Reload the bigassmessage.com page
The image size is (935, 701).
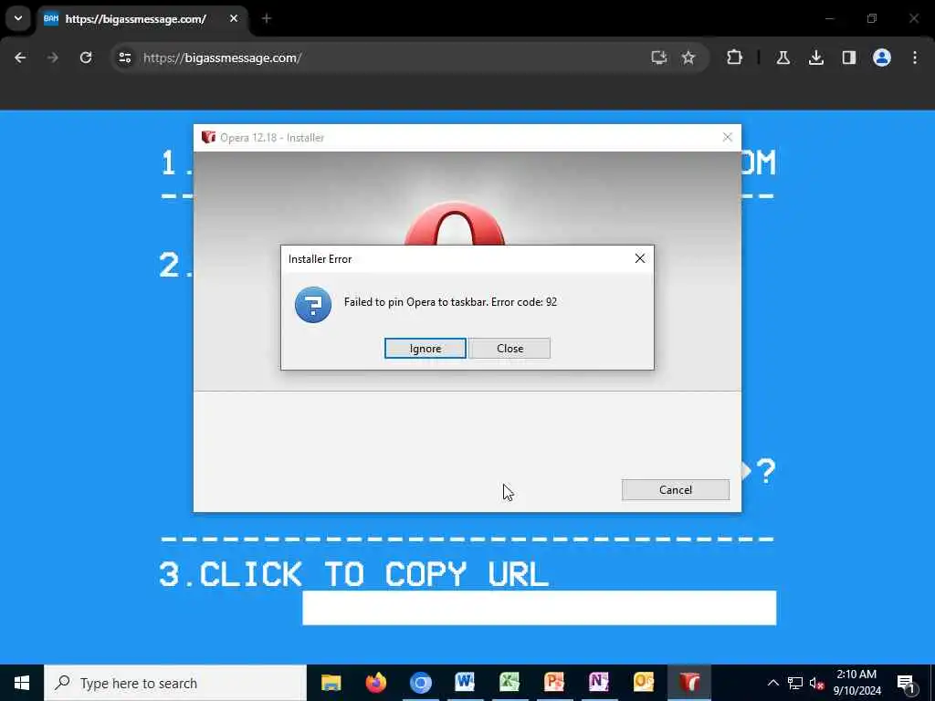coord(86,58)
